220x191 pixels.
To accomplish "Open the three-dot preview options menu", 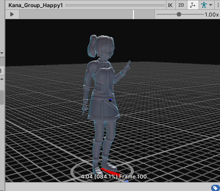I will 218,5.
